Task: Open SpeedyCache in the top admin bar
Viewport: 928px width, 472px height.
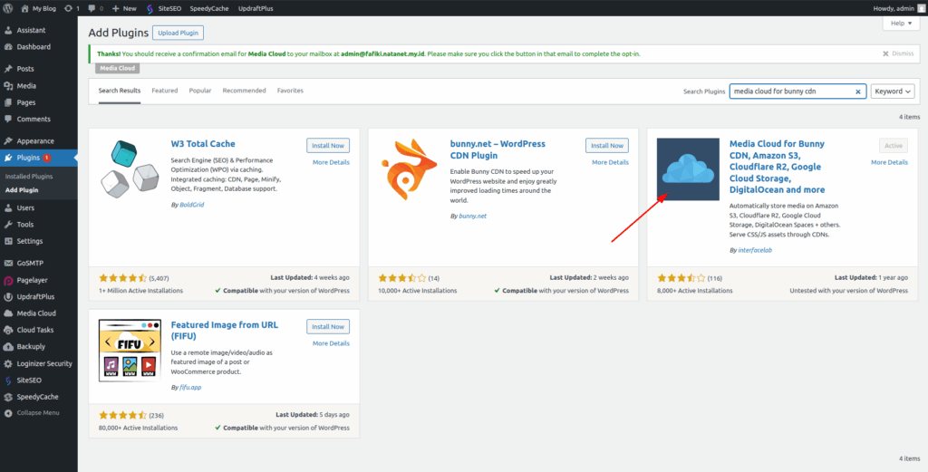Action: tap(210, 8)
